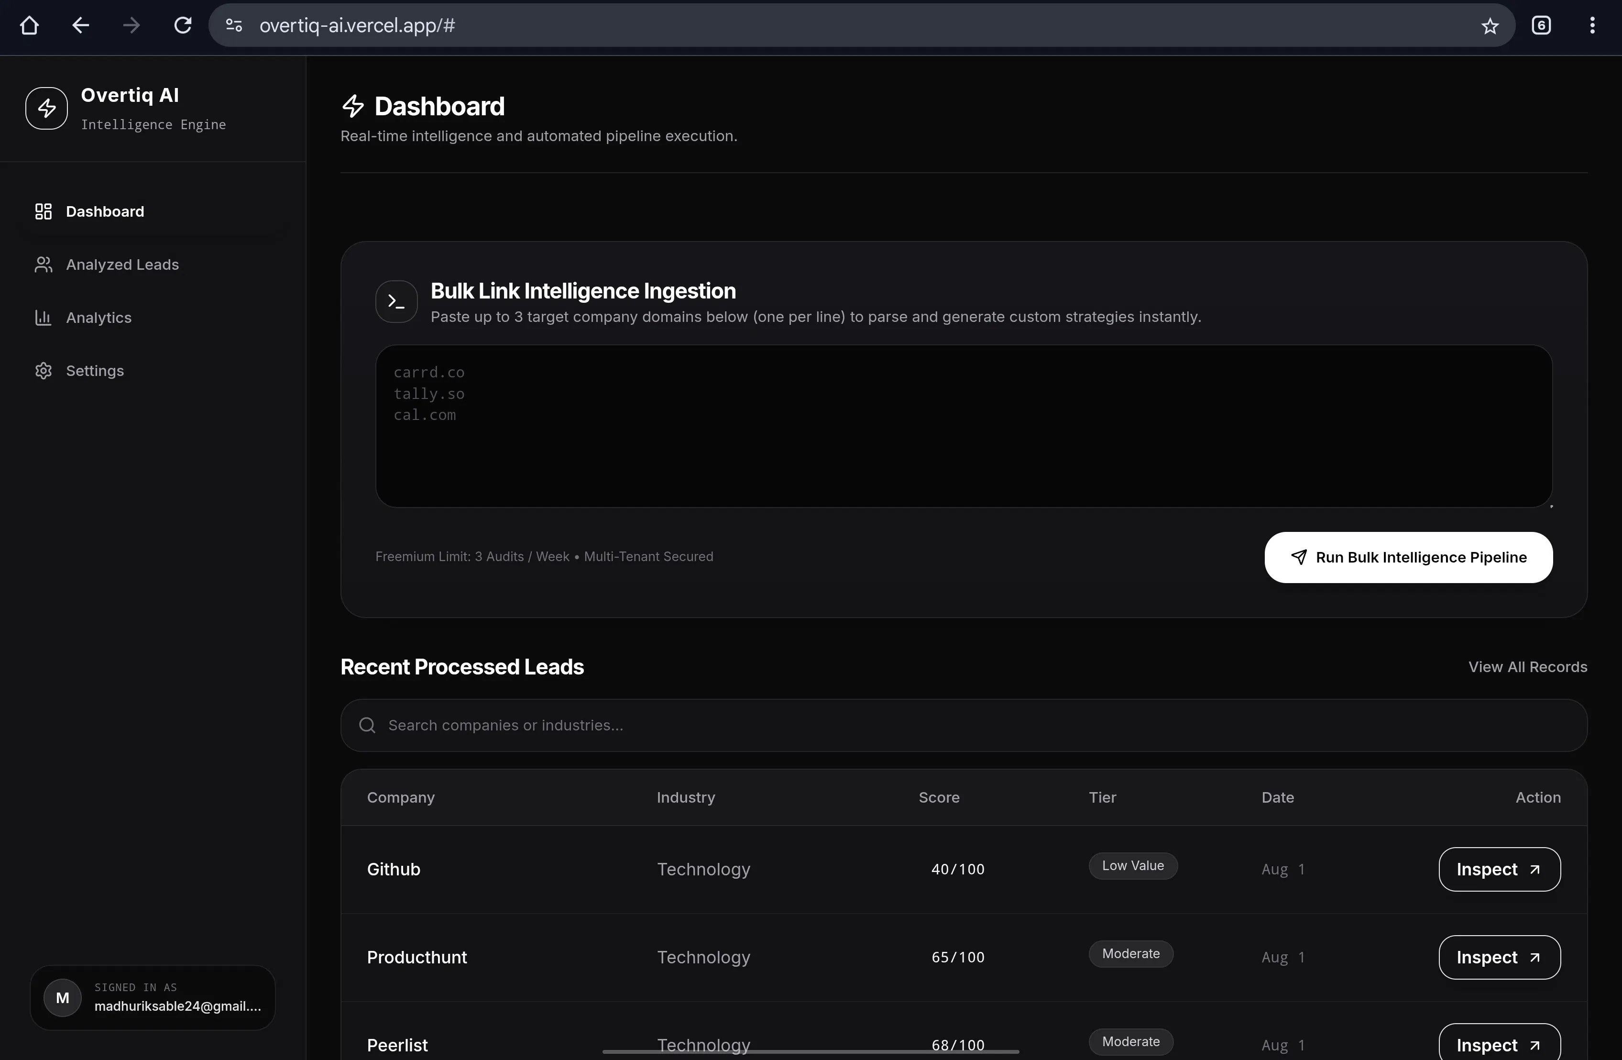Run Bulk Intelligence Pipeline
Screen dimensions: 1622x1060
coord(1409,558)
